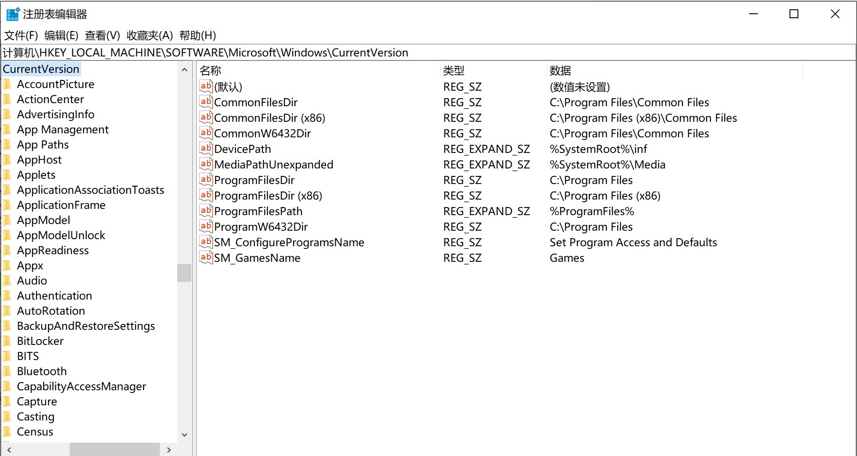Select the BackupAndRestoreSettings key
The width and height of the screenshot is (857, 456).
pyautogui.click(x=86, y=326)
